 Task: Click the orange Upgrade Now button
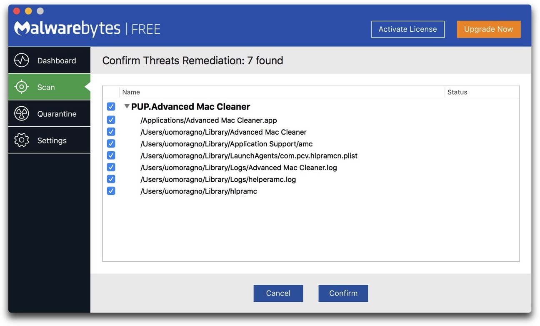click(x=488, y=29)
